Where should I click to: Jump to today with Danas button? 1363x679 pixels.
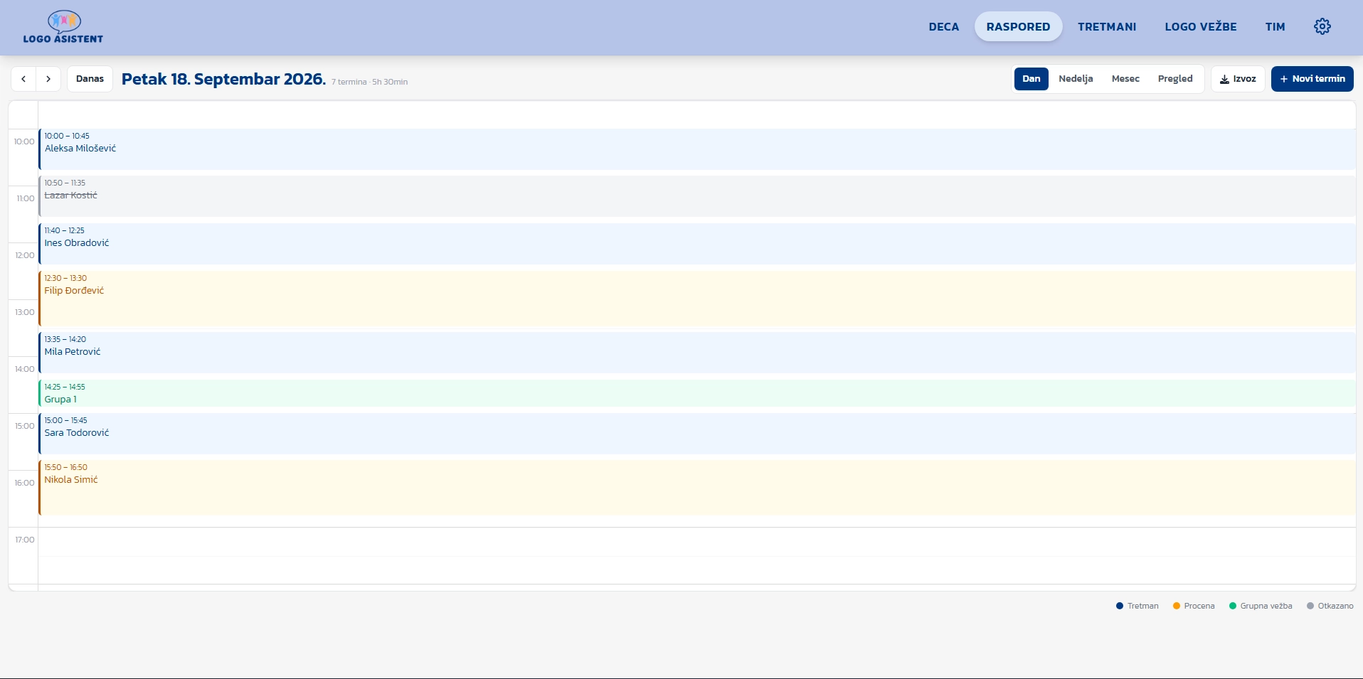pos(90,79)
